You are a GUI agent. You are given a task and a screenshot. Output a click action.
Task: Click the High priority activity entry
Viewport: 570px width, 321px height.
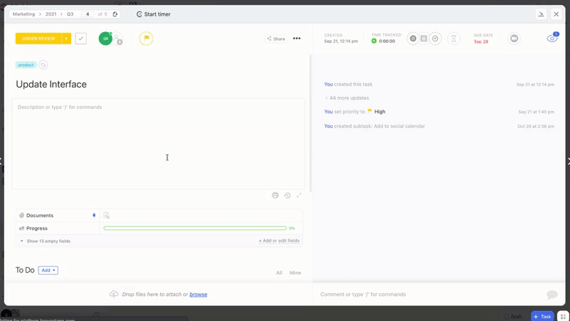point(354,112)
